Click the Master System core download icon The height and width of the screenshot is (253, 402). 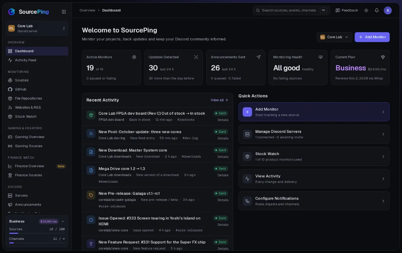pyautogui.click(x=91, y=152)
